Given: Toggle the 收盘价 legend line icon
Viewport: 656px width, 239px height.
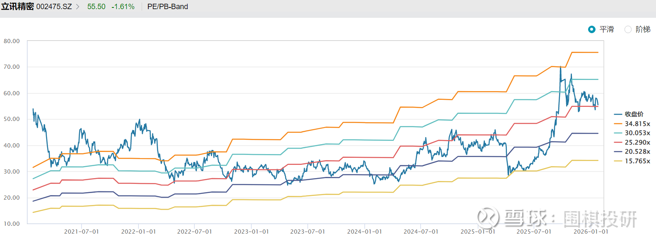Looking at the screenshot, I should coord(618,114).
